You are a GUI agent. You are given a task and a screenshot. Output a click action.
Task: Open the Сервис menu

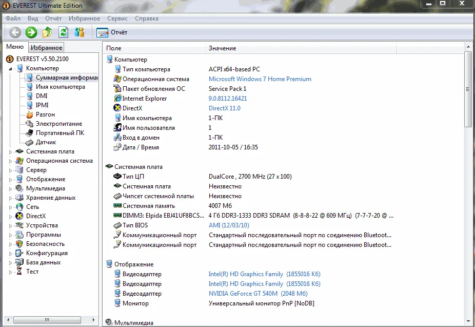117,18
